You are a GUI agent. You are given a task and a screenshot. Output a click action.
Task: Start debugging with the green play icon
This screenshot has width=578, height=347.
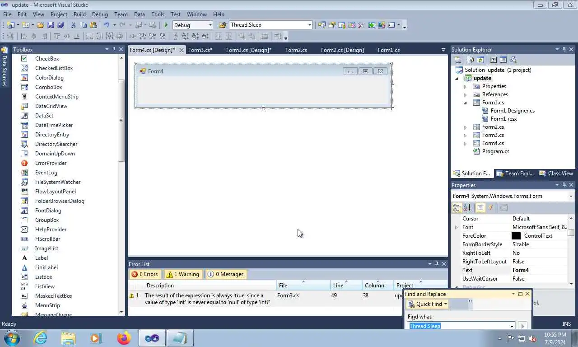tap(166, 25)
